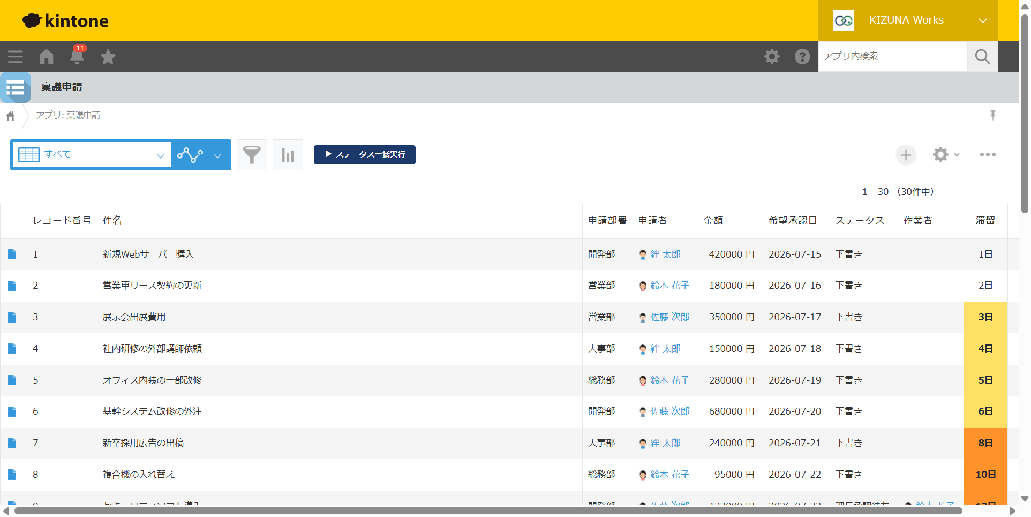Screen dimensions: 1031x517
Task: Click the scroll right arrow
Action: pyautogui.click(x=1012, y=511)
